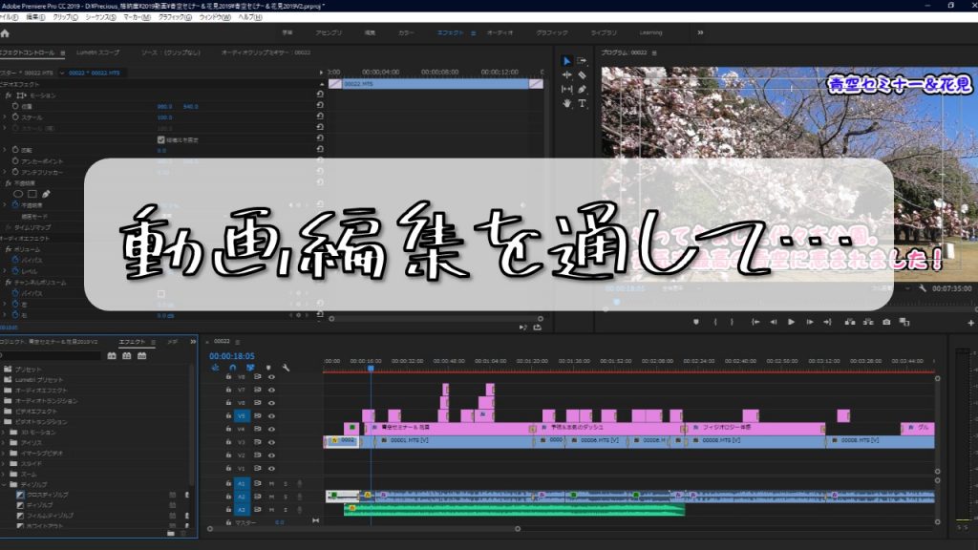Open the Sequence menu in menu bar

[x=100, y=17]
